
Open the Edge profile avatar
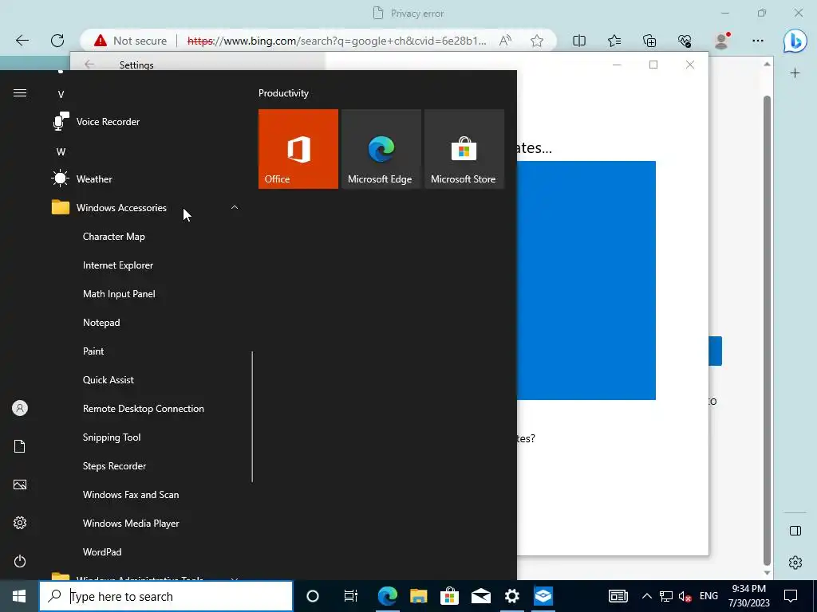[x=721, y=41]
